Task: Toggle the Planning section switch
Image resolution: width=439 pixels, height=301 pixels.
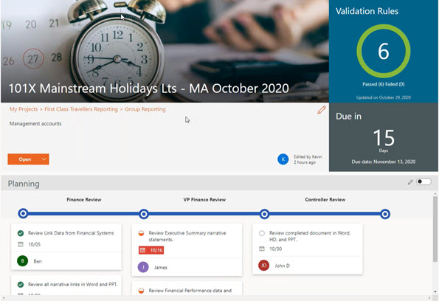Action: click(x=424, y=181)
